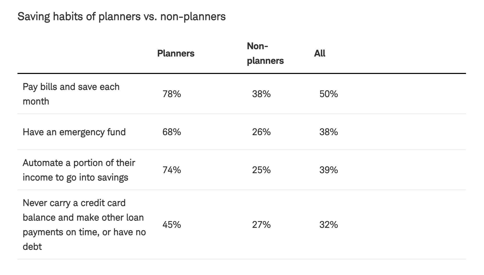The height and width of the screenshot is (275, 484).
Task: Click the 26% Non-planners emergency fund value
Action: [x=261, y=132]
